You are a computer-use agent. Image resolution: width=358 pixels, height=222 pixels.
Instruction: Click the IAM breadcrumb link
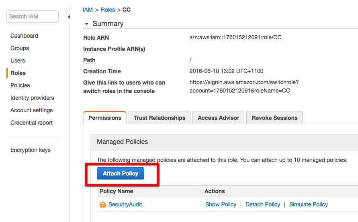[88, 10]
